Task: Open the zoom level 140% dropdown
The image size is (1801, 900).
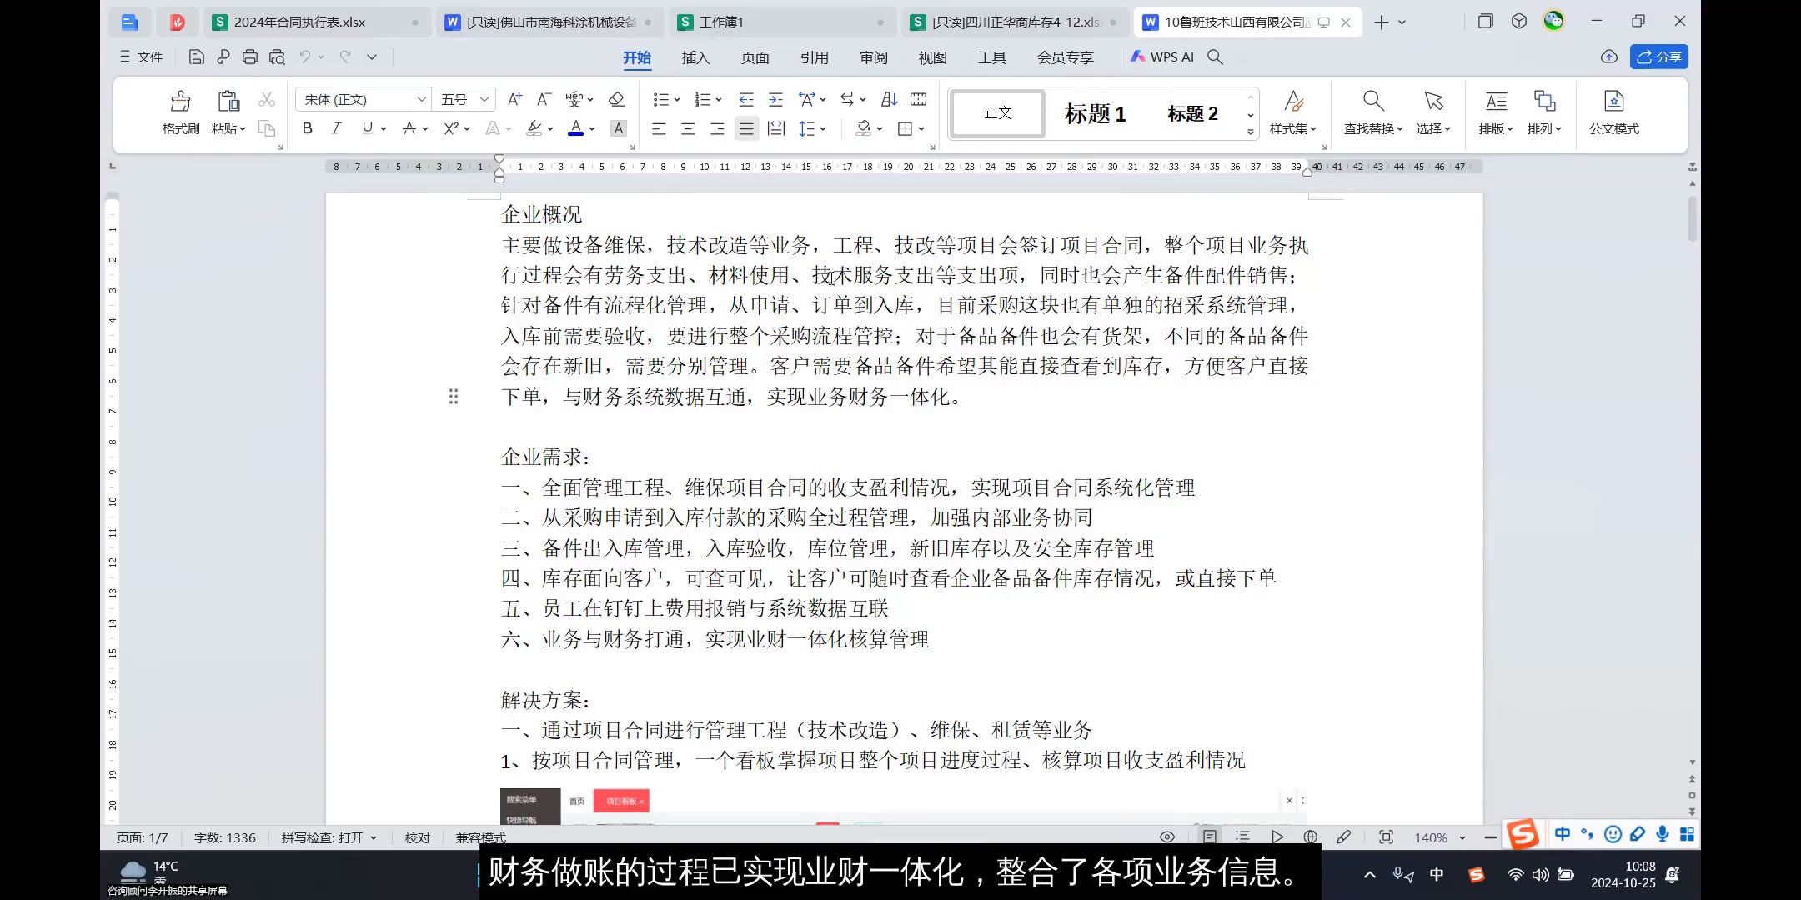Action: point(1443,837)
